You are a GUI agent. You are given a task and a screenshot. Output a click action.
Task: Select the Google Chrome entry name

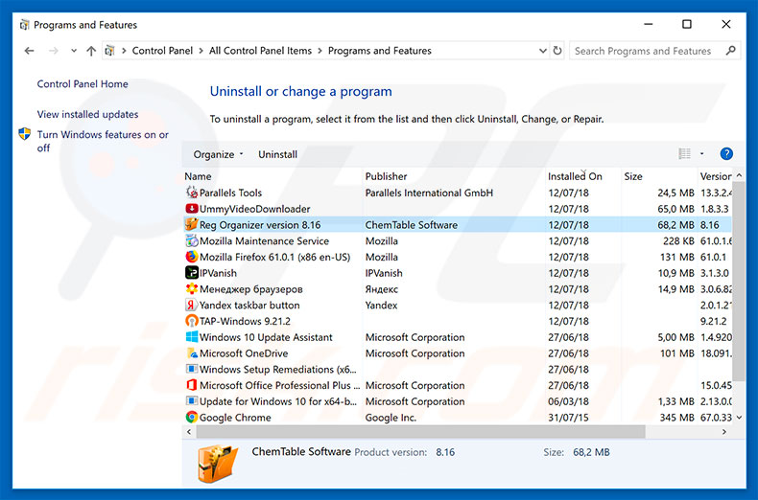[235, 418]
